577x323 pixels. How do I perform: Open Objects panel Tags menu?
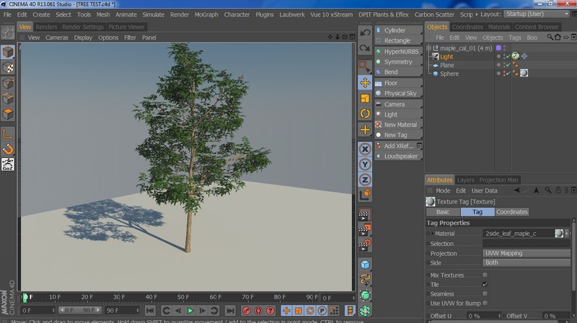pos(515,37)
